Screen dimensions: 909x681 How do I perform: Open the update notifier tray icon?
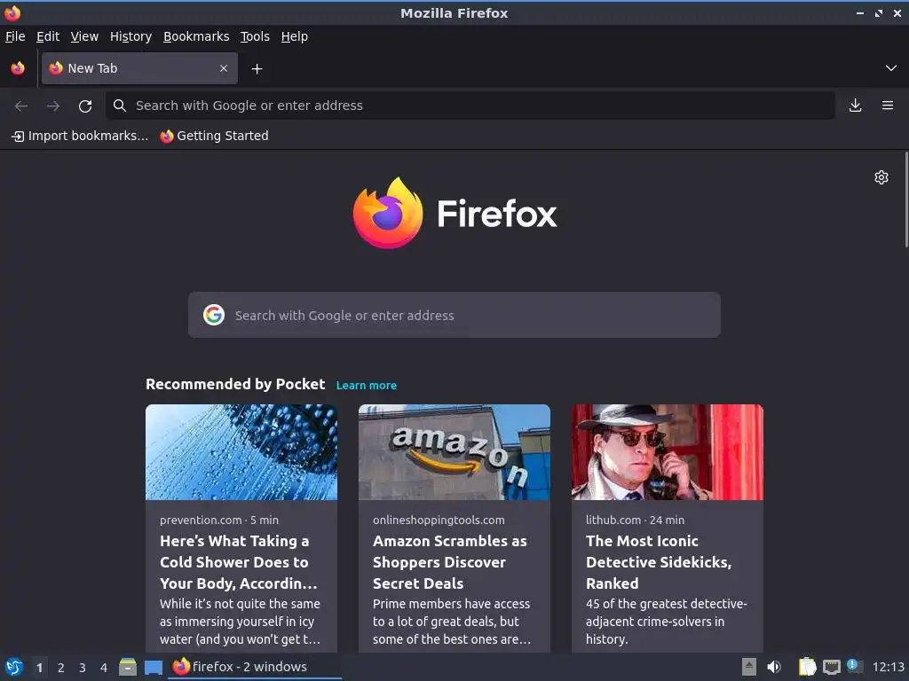tap(855, 666)
